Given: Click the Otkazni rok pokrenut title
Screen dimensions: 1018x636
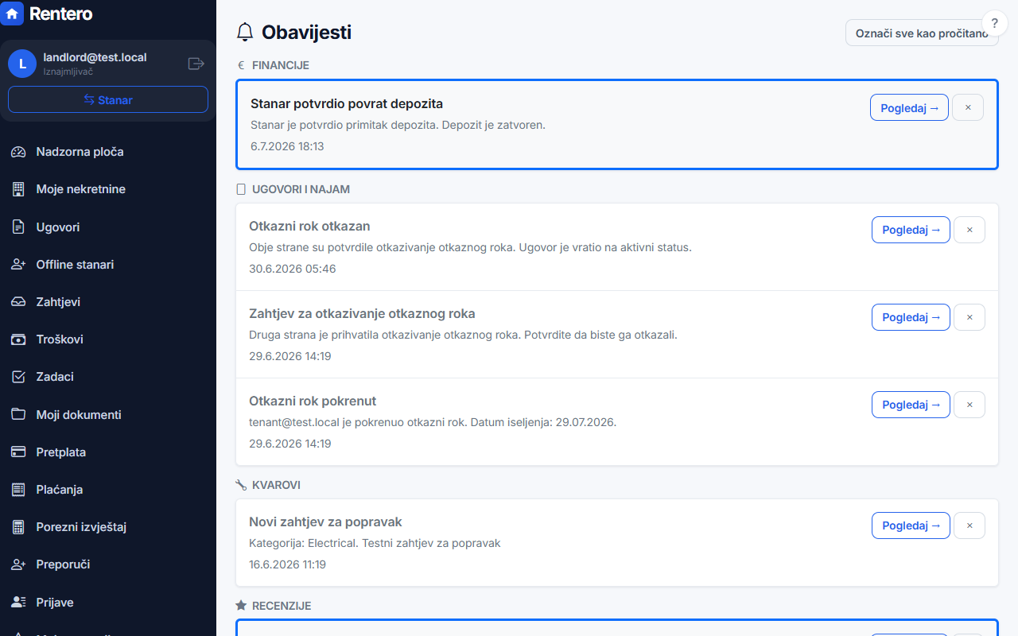Looking at the screenshot, I should coord(313,401).
